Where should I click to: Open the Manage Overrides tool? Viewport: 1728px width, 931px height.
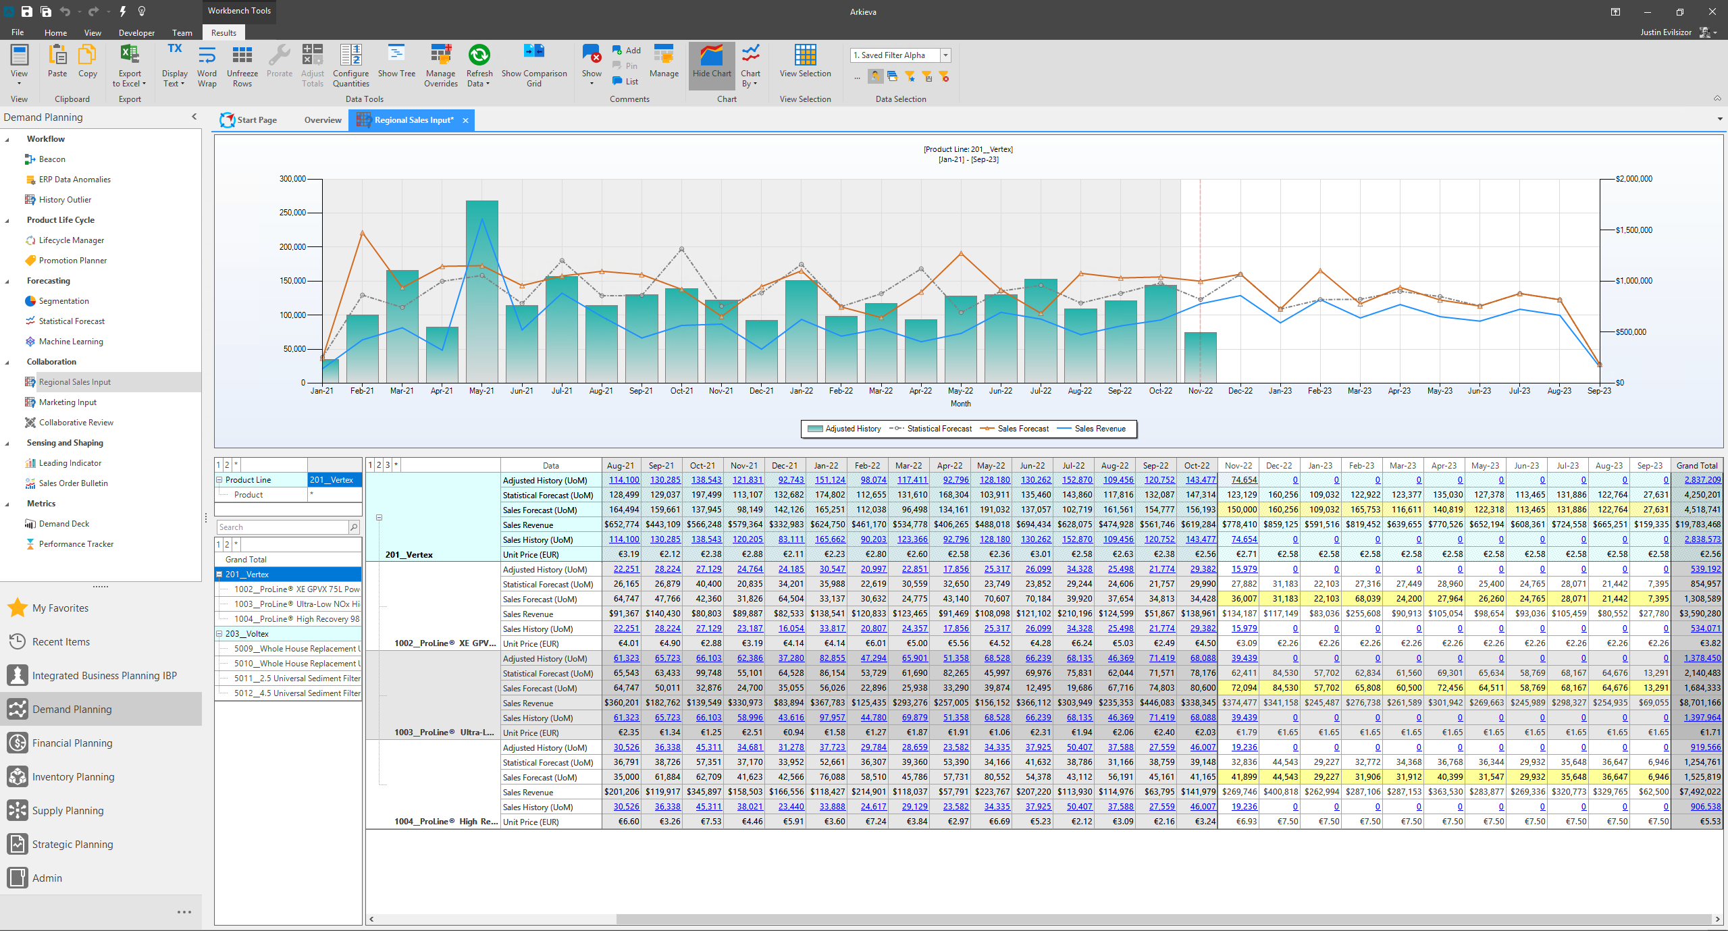[440, 65]
